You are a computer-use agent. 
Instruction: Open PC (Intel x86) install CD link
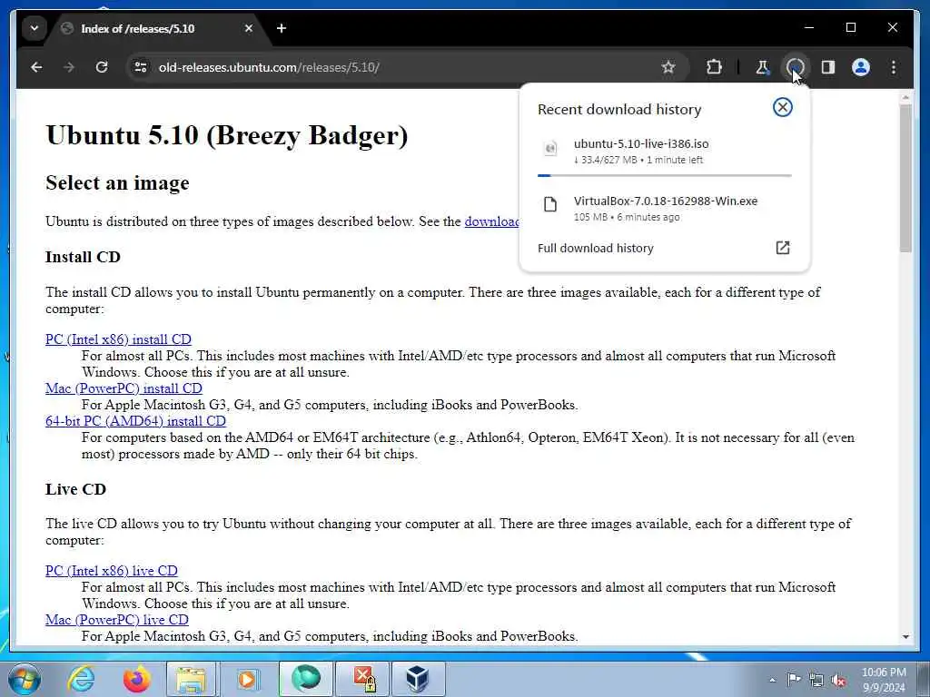pyautogui.click(x=119, y=339)
